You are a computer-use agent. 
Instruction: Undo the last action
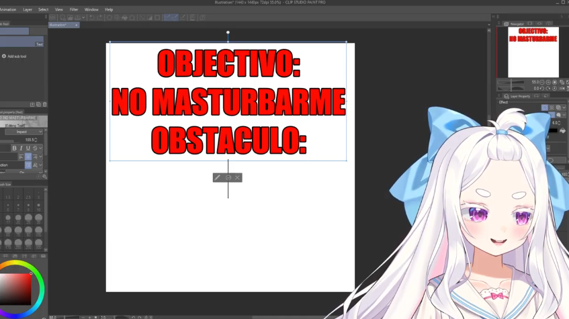[x=92, y=17]
